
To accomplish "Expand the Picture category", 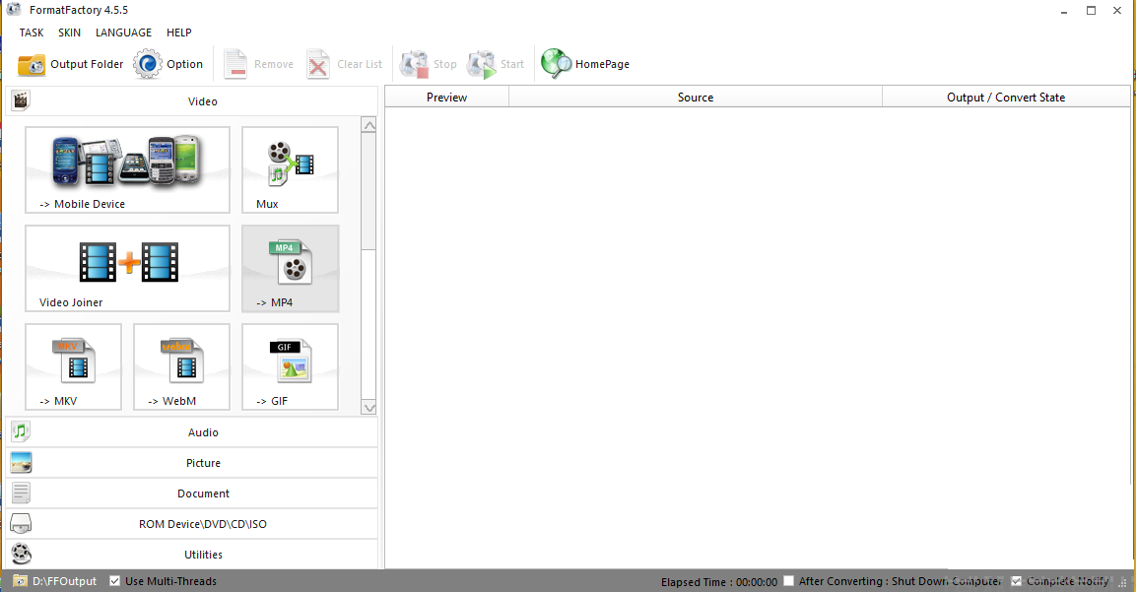I will [203, 462].
